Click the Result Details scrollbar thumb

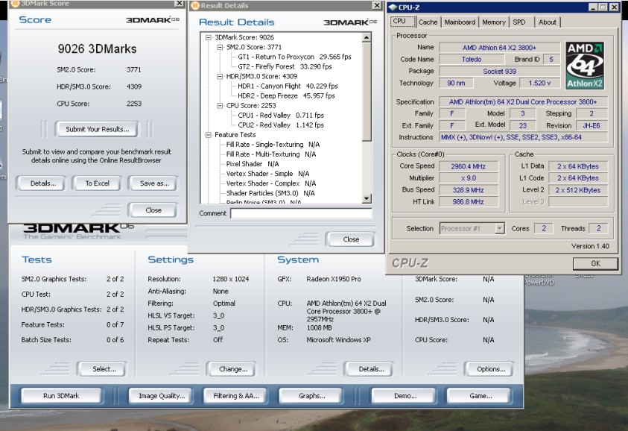pos(367,92)
